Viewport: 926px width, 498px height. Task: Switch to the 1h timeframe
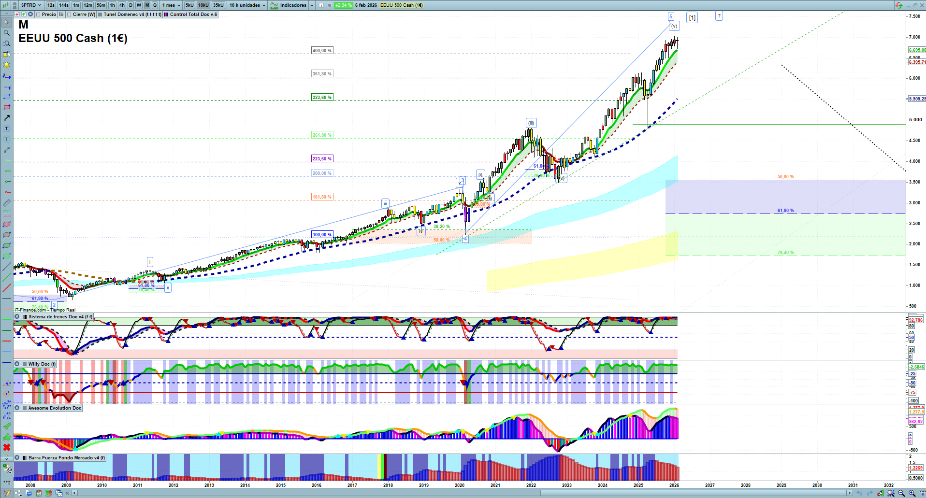click(113, 5)
